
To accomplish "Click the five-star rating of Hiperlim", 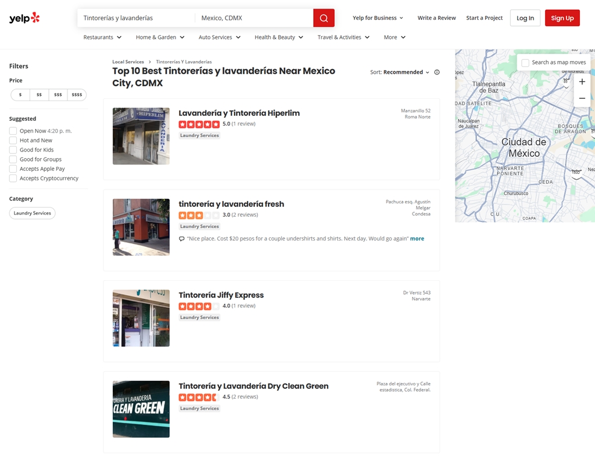I will pyautogui.click(x=199, y=124).
